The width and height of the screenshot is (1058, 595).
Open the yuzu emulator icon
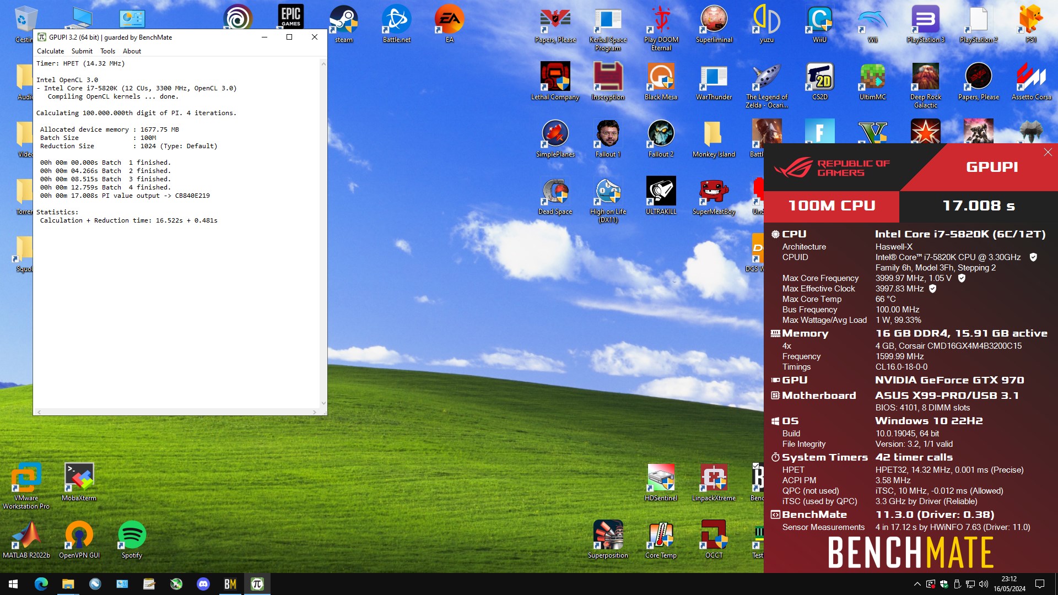pyautogui.click(x=766, y=25)
